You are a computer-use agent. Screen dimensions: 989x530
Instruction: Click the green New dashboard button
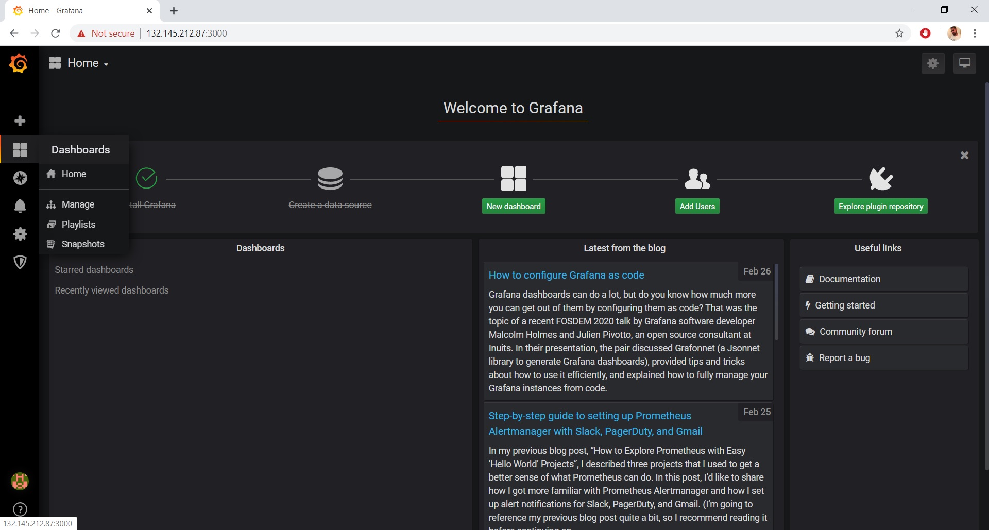coord(514,207)
